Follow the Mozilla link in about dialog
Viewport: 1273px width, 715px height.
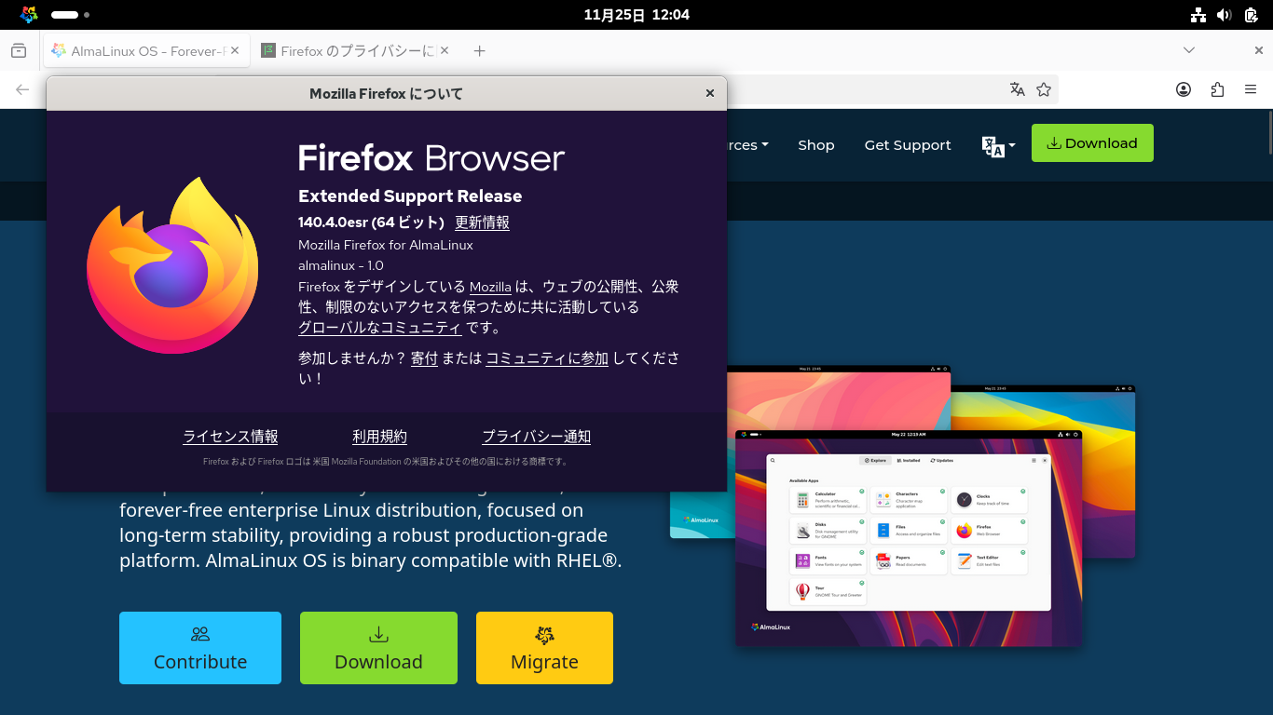pyautogui.click(x=490, y=287)
